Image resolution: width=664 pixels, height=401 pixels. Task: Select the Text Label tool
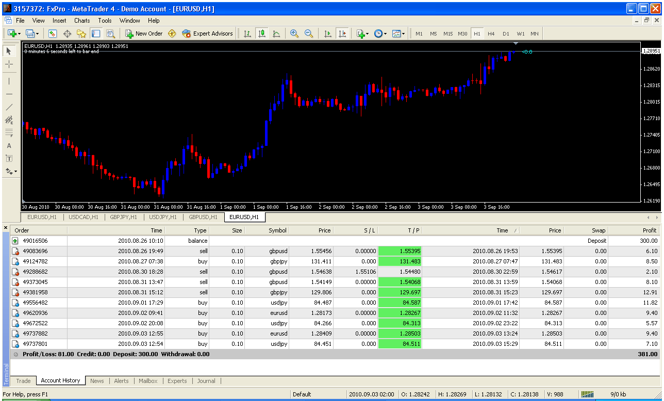tap(9, 158)
